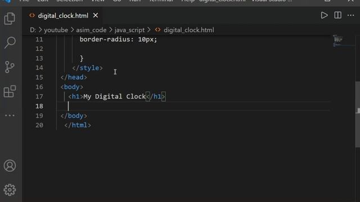Image resolution: width=360 pixels, height=202 pixels.
Task: Expand the java_script breadcrumb folder
Action: pos(129,30)
